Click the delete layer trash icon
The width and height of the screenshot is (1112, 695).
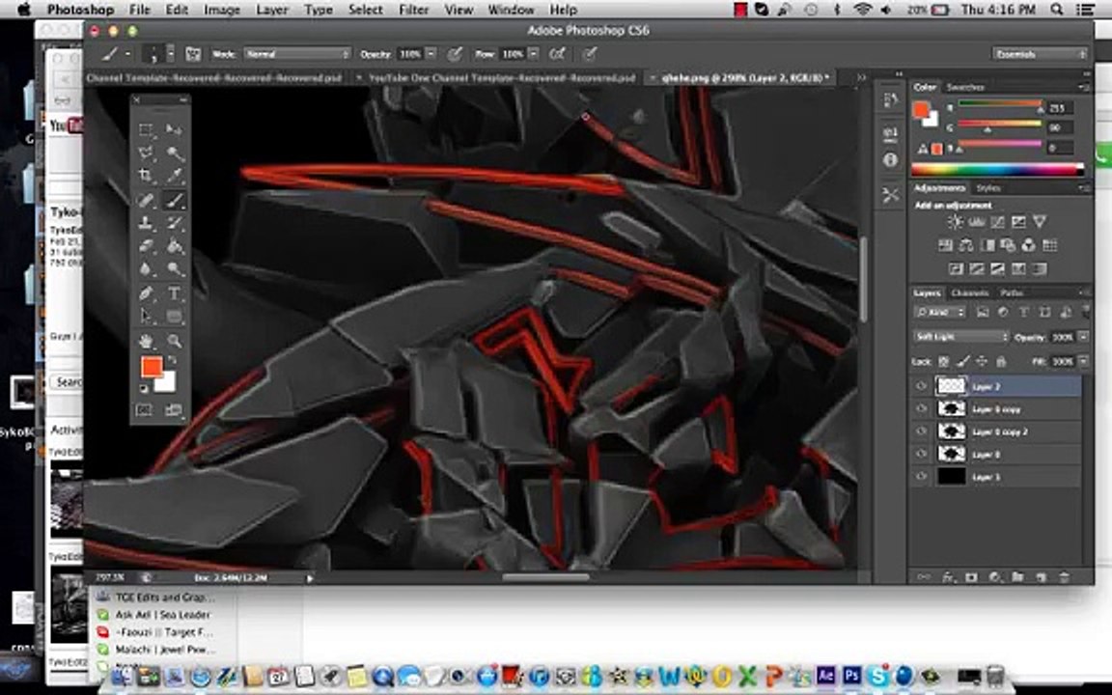coord(1064,577)
